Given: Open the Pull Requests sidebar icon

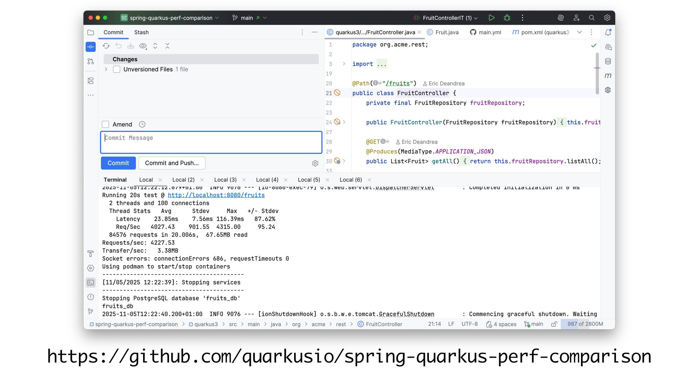Looking at the screenshot, I should [x=90, y=62].
